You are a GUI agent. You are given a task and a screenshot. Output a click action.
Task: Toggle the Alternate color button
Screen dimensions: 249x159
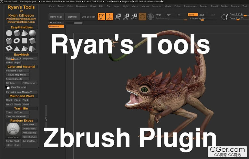[56, 26]
